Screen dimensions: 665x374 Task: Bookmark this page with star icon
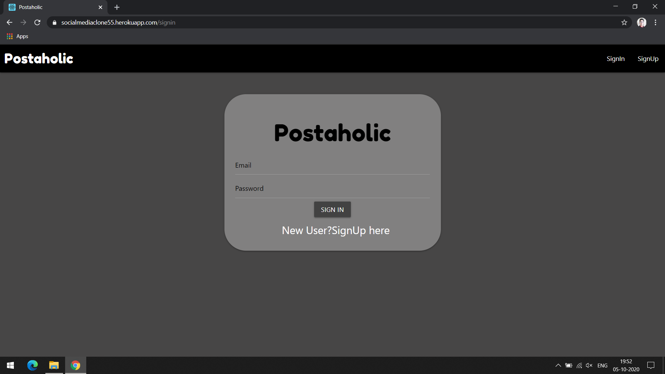[x=624, y=23]
